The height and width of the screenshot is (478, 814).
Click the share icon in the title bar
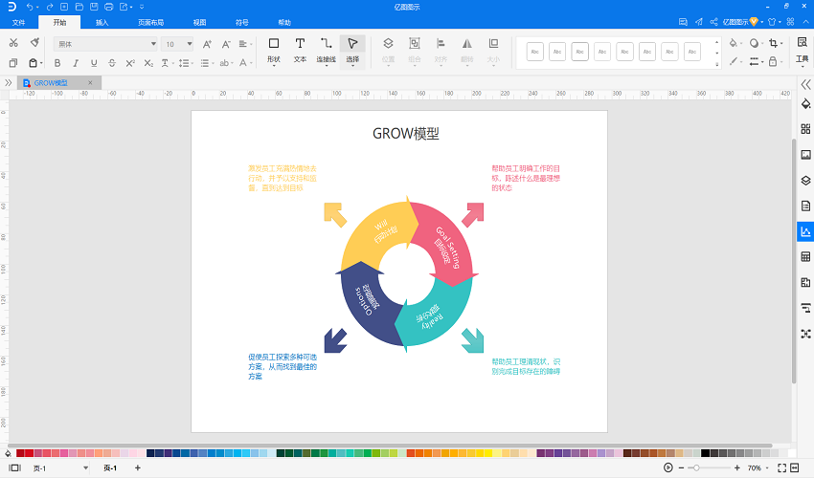[712, 21]
